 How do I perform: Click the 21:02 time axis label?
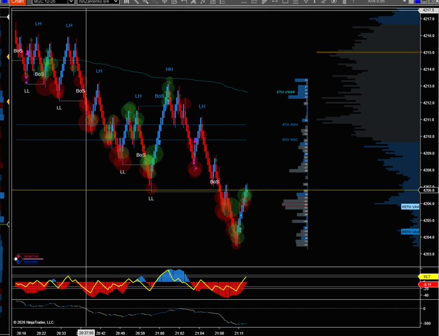pos(179,333)
